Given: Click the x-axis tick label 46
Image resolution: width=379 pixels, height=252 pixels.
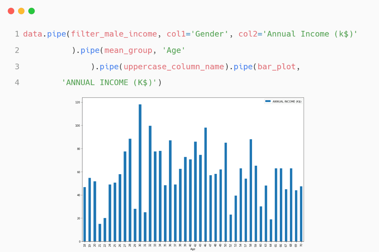Looking at the screenshot, I should [206, 245].
